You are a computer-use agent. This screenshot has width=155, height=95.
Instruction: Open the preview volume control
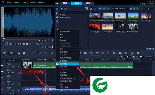click(30, 44)
